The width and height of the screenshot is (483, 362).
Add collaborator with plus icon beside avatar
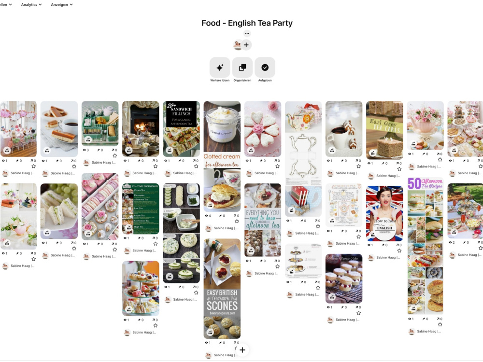pos(246,45)
